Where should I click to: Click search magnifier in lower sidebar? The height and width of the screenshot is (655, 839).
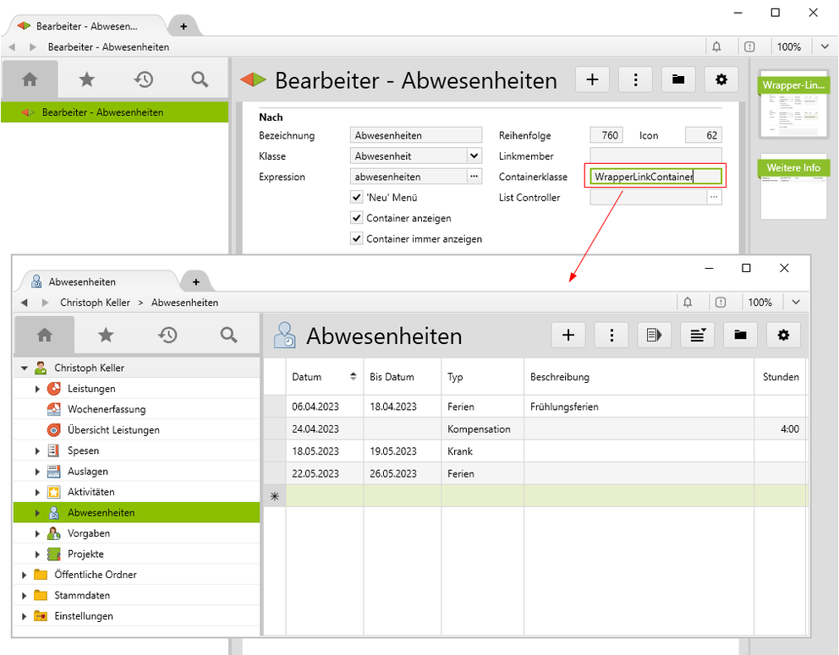228,336
